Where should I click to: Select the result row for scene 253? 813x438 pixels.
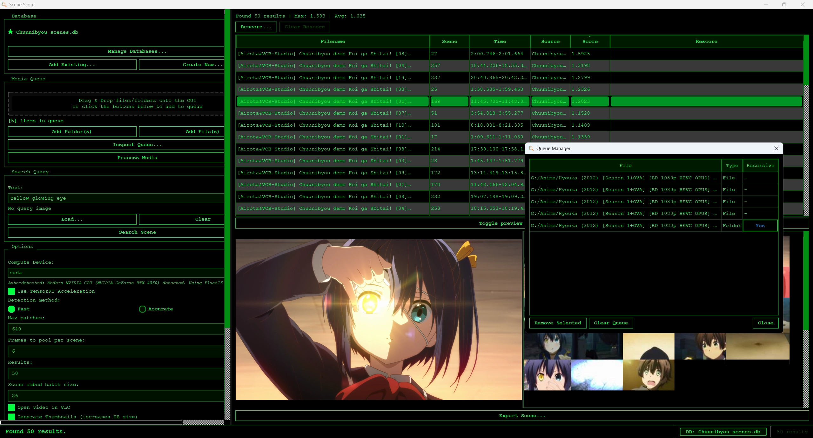point(380,208)
